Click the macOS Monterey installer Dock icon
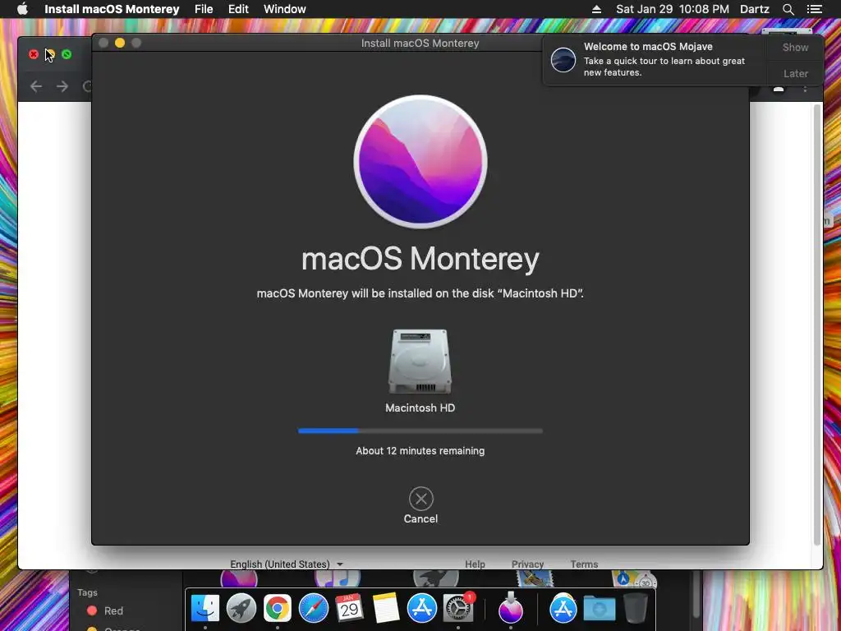 point(511,609)
